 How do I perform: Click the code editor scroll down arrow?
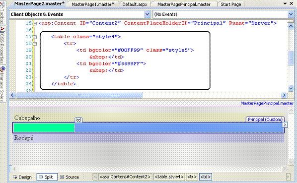click(291, 88)
